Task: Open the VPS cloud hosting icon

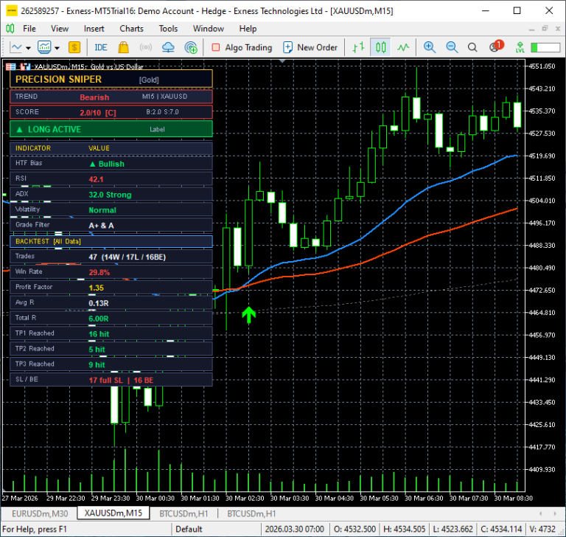Action: point(168,47)
